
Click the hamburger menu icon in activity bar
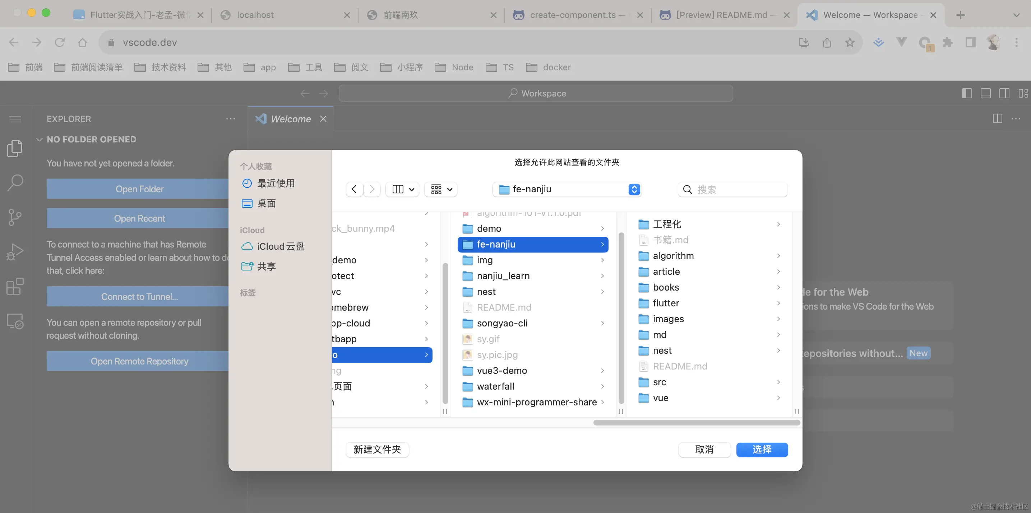point(15,119)
